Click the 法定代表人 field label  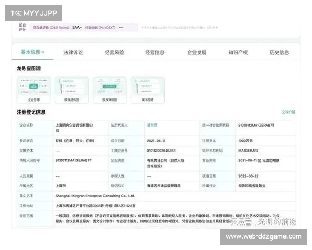pos(119,125)
